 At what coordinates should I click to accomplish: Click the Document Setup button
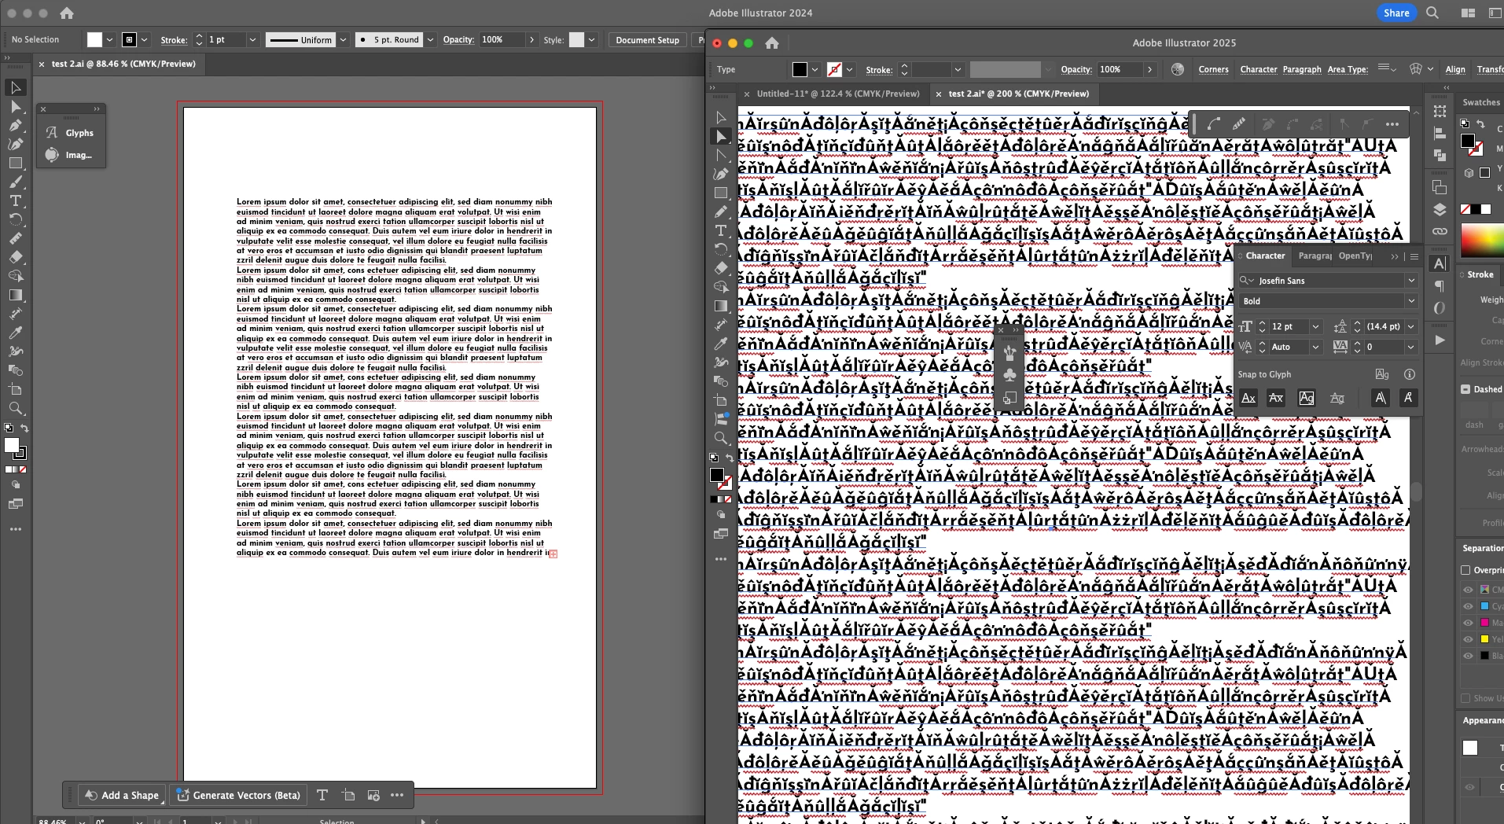[x=647, y=40]
